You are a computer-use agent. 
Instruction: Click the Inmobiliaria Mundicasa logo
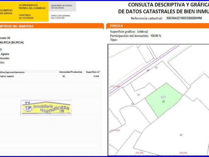(x=46, y=108)
